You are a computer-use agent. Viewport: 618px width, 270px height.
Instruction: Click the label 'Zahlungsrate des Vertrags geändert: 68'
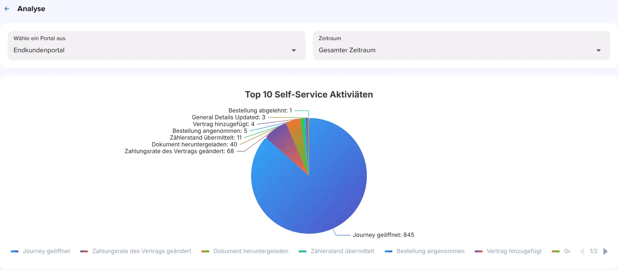tap(179, 151)
